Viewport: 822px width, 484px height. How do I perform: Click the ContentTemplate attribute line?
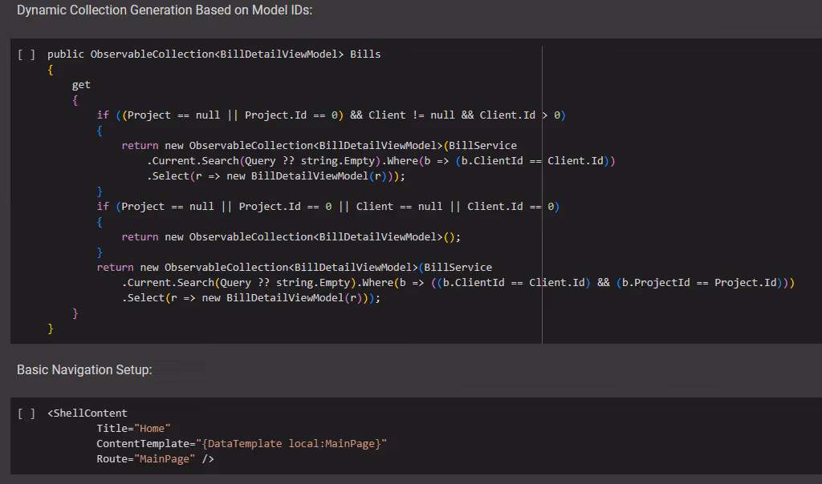pyautogui.click(x=241, y=444)
